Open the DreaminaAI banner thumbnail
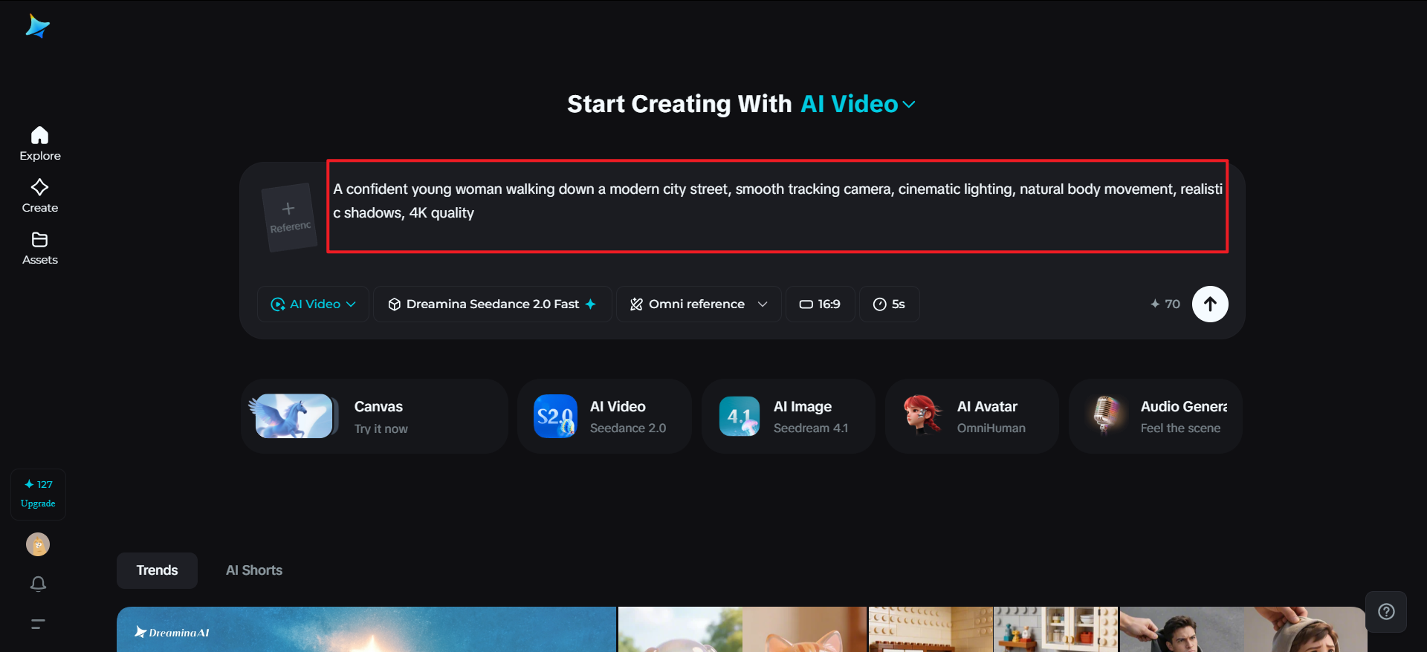The height and width of the screenshot is (652, 1427). [x=366, y=630]
